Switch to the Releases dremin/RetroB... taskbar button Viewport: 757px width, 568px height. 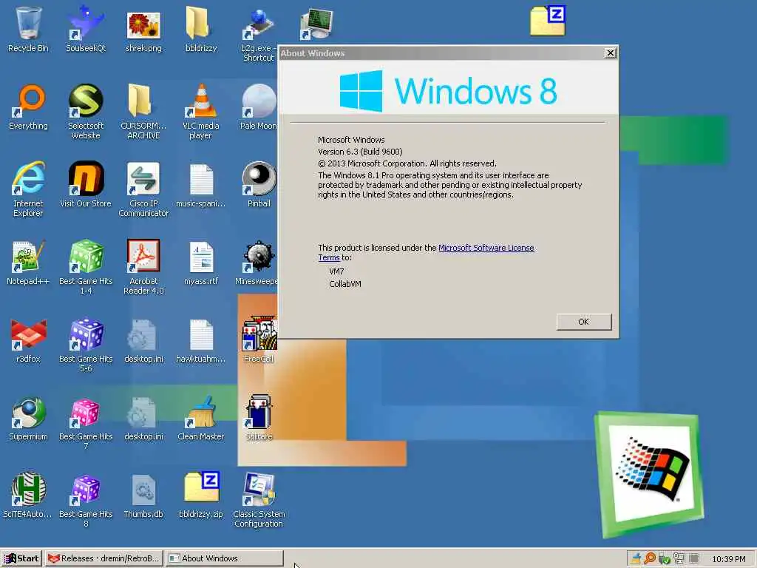pyautogui.click(x=104, y=558)
